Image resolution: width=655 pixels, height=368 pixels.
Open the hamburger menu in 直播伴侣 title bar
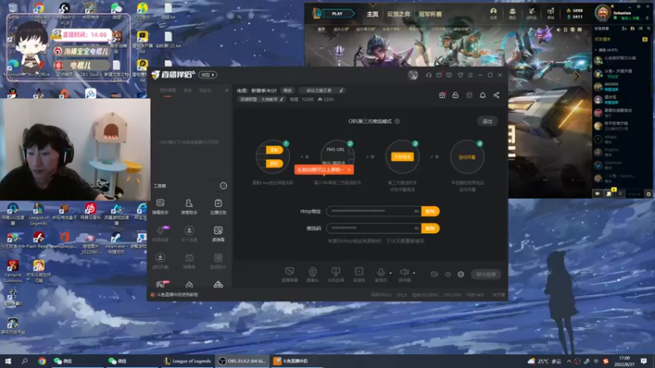tap(470, 75)
